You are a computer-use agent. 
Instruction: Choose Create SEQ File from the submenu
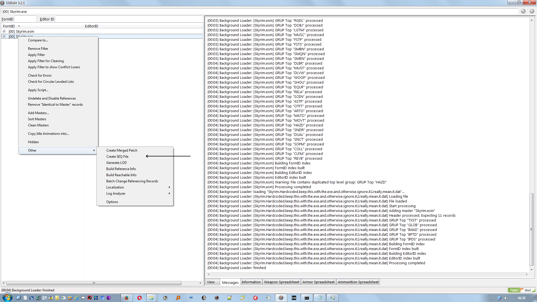pos(117,156)
